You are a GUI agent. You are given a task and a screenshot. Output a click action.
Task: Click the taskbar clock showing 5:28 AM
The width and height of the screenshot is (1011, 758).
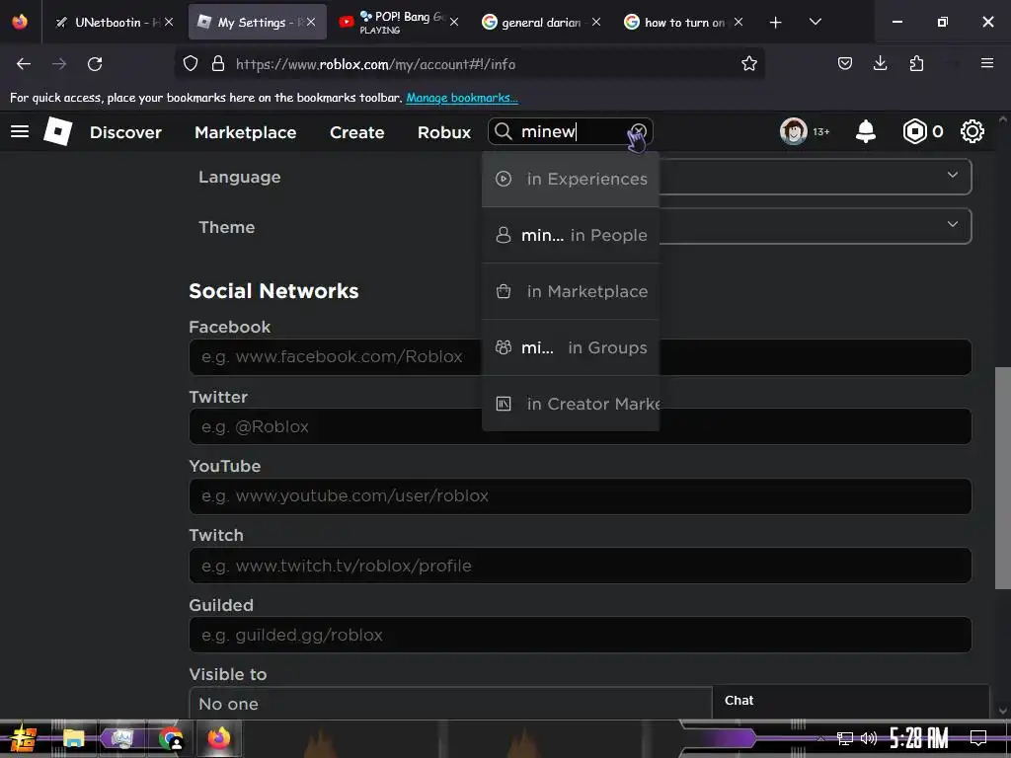918,738
